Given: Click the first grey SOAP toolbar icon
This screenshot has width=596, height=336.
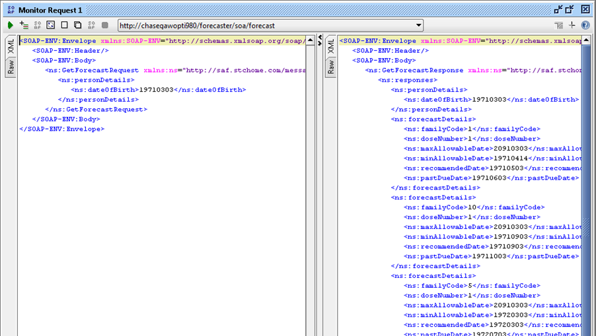Looking at the screenshot, I should 37,26.
